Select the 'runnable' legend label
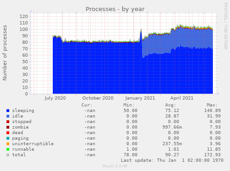 tap(23, 149)
